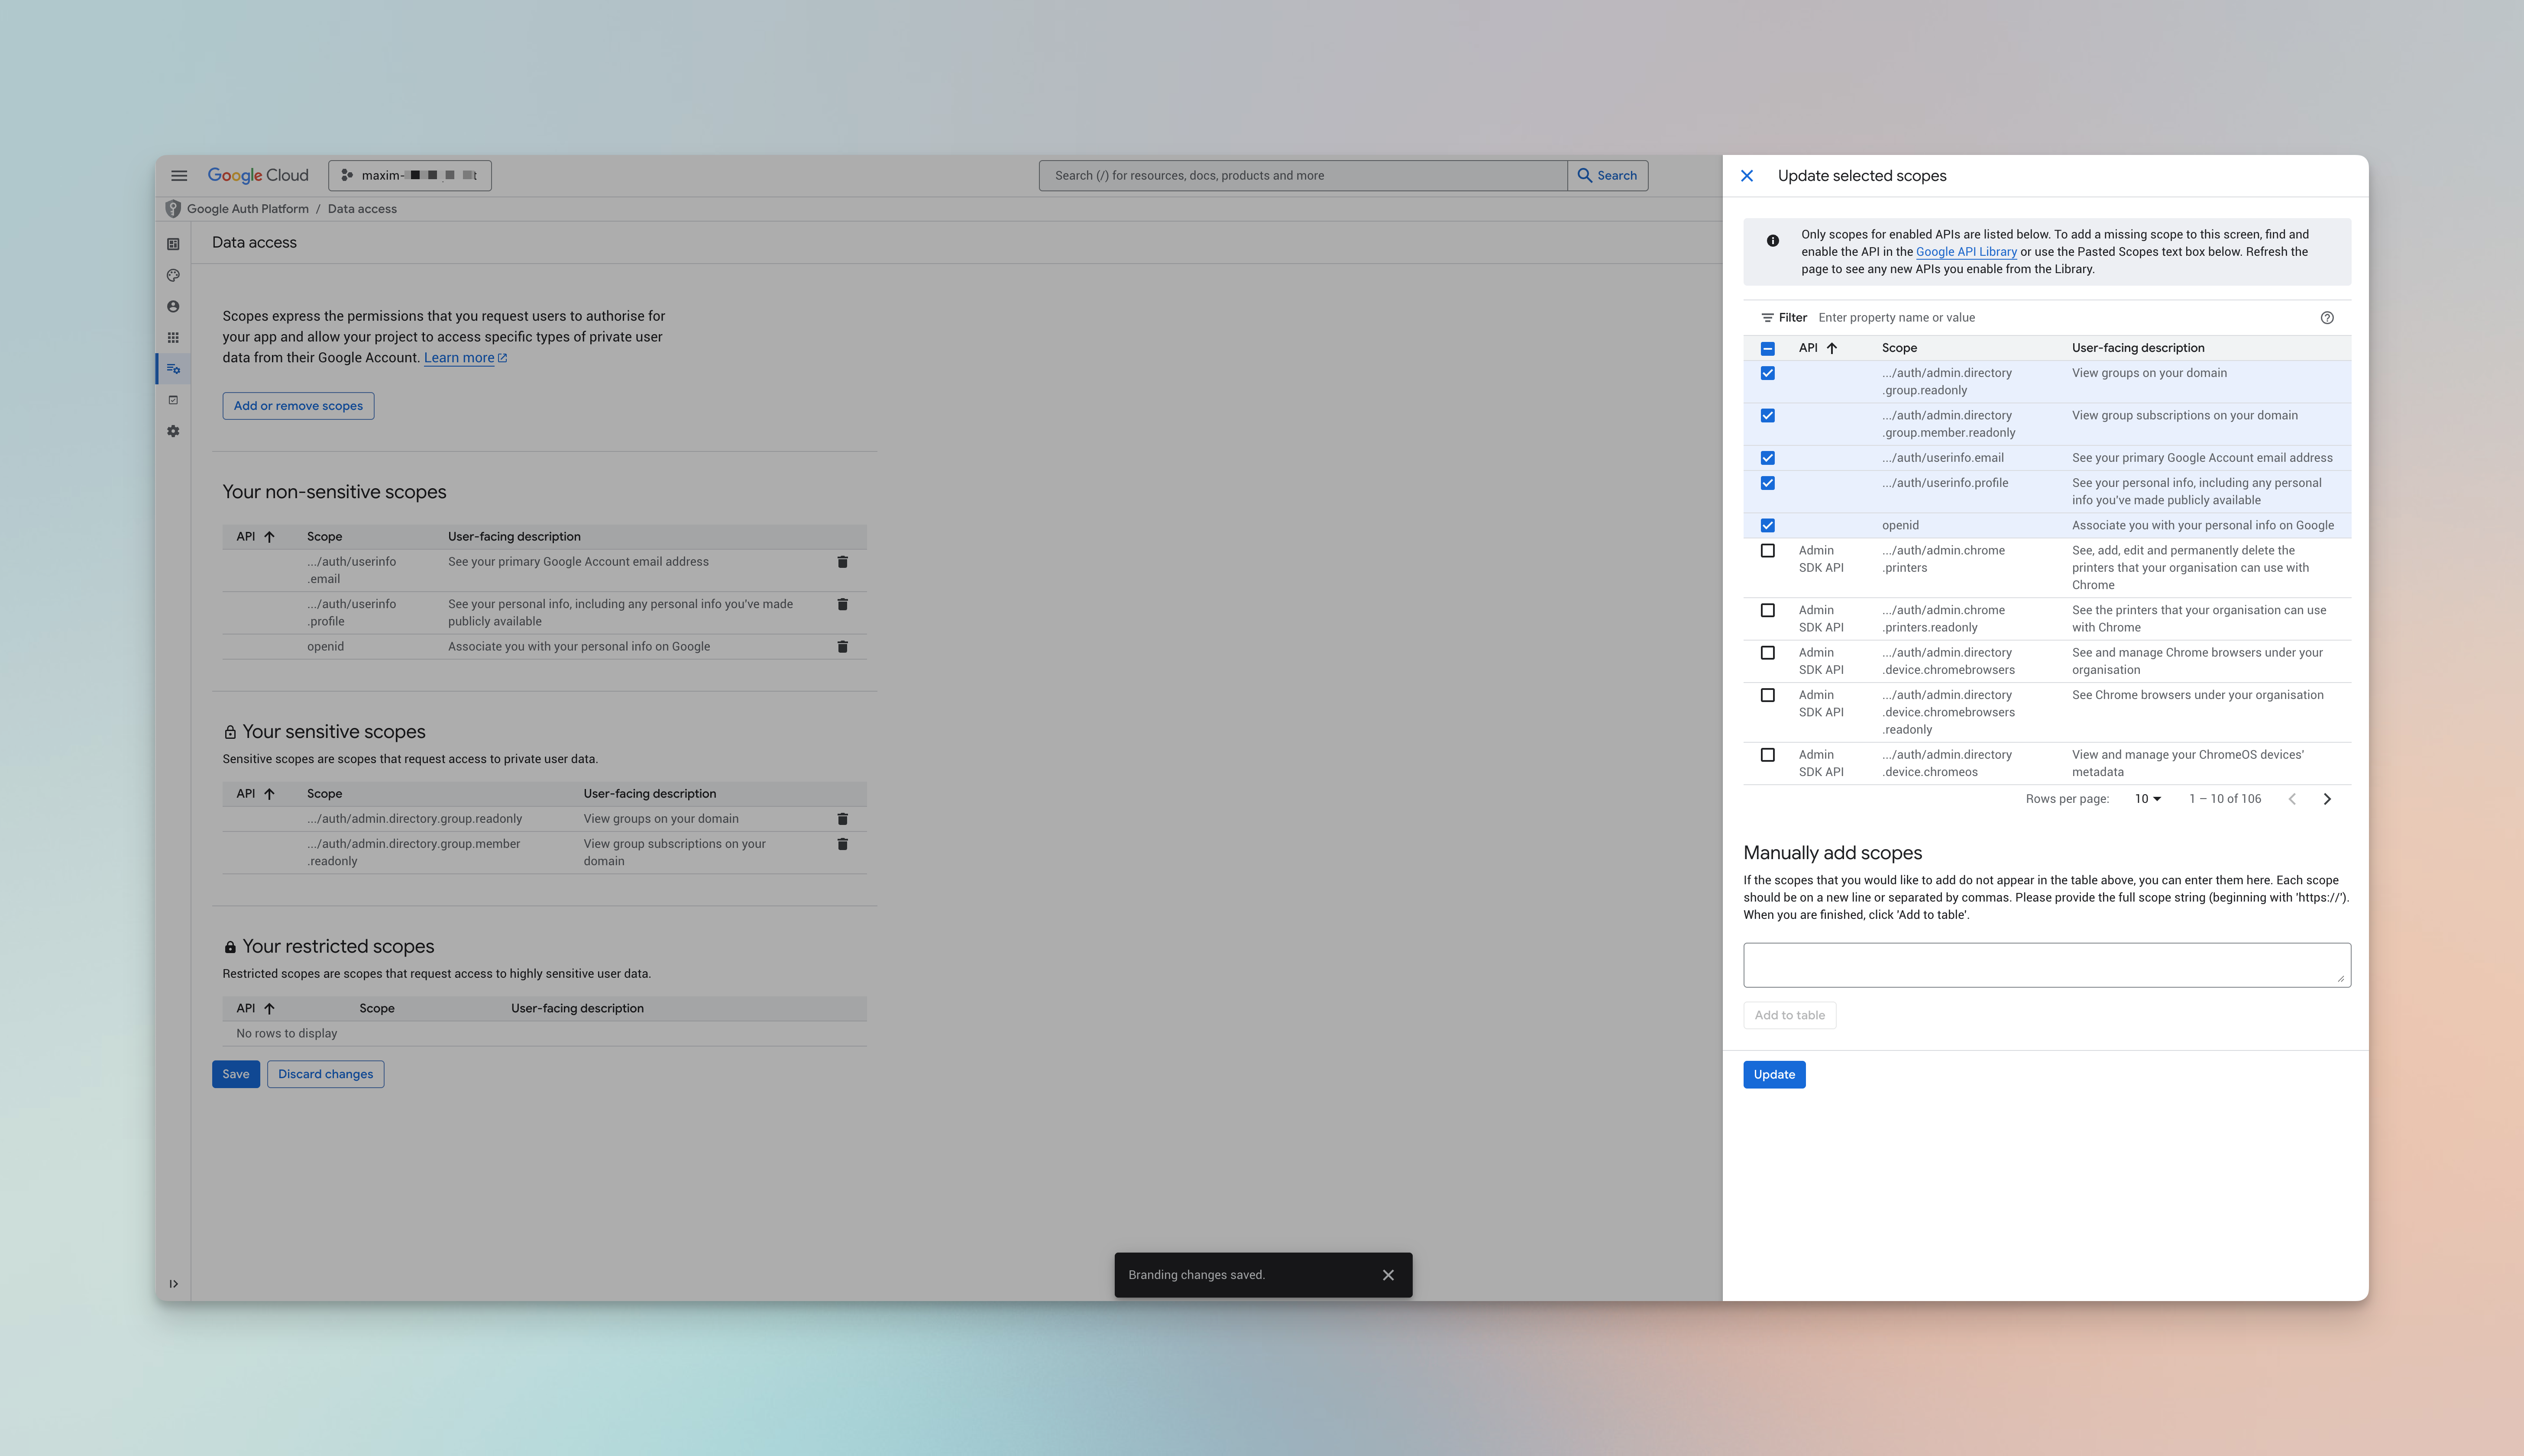
Task: Delete the openid scope row
Action: coord(842,647)
